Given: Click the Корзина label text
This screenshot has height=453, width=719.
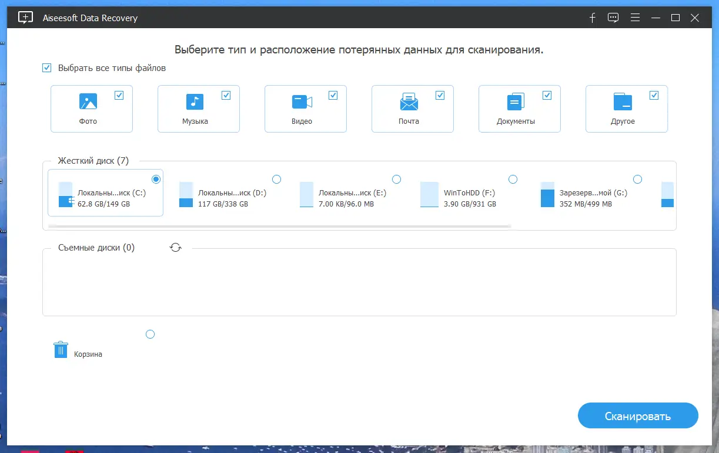Looking at the screenshot, I should [x=88, y=354].
